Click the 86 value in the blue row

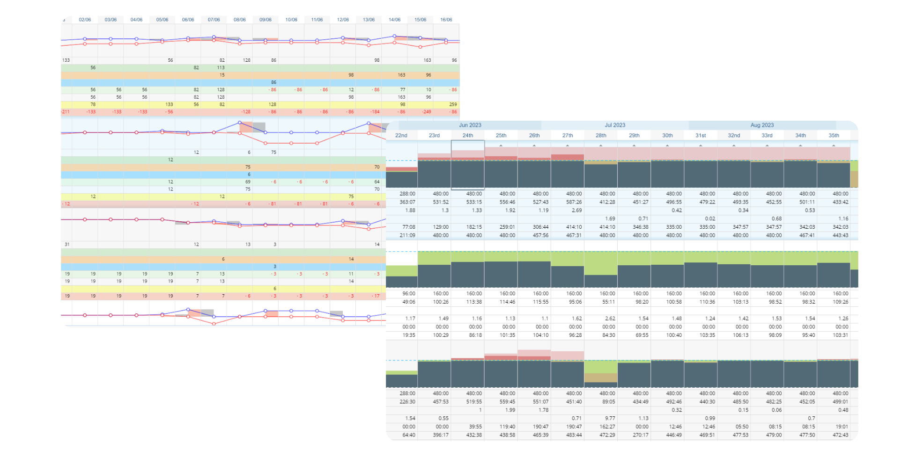click(x=273, y=82)
